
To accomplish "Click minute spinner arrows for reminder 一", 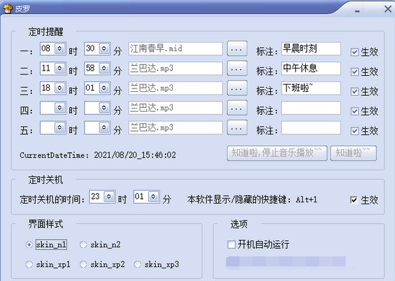I will click(104, 48).
